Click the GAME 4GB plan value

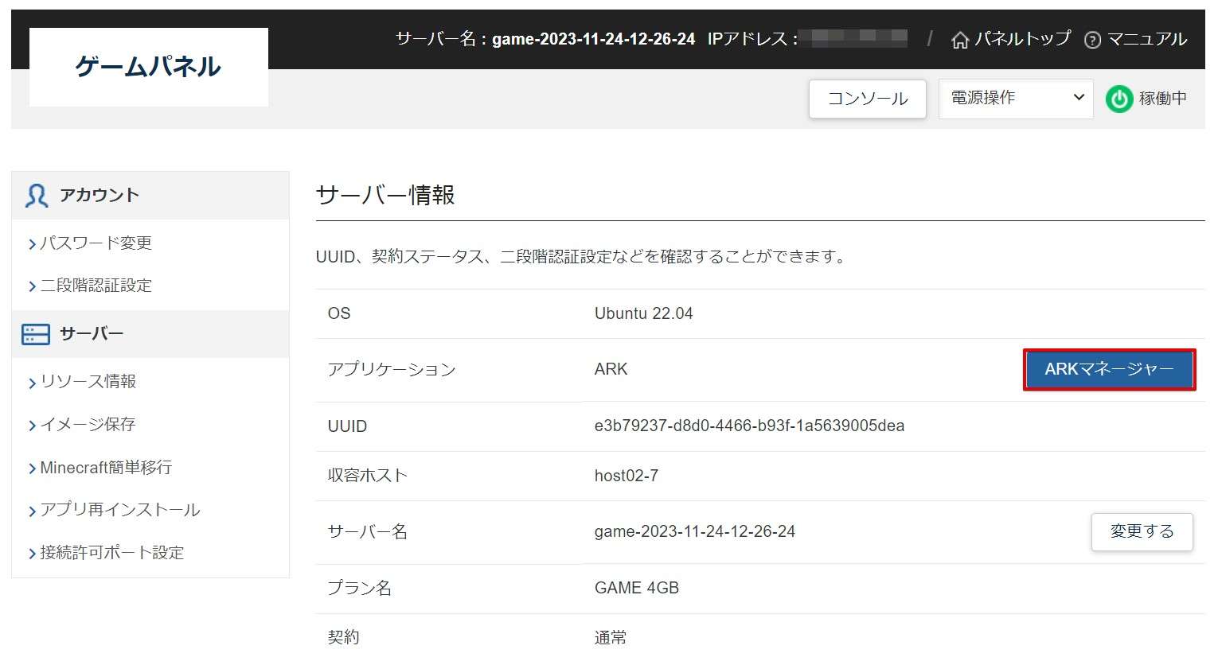[x=637, y=588]
